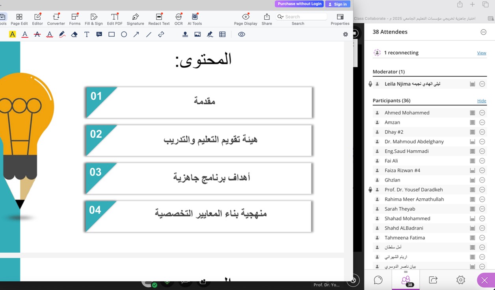Click View link for reconnecting attendee
The height and width of the screenshot is (290, 495).
pyautogui.click(x=482, y=53)
